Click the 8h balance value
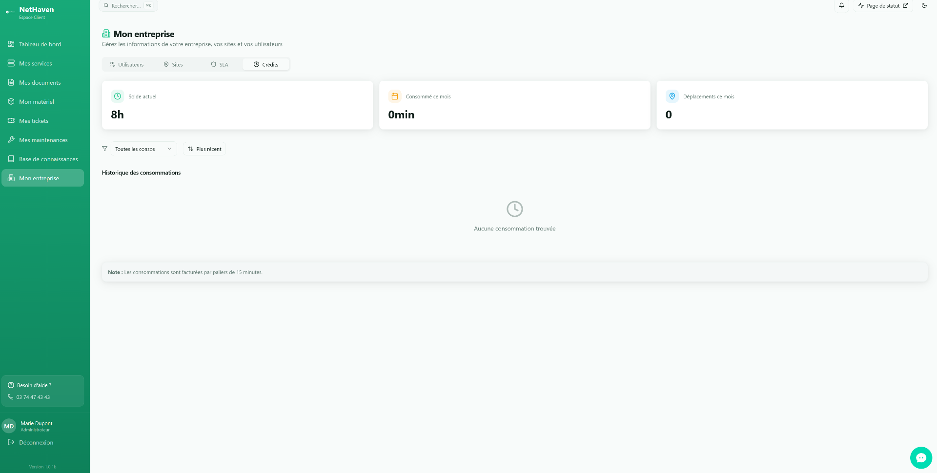Screen dimensions: 937x473 [x=118, y=114]
